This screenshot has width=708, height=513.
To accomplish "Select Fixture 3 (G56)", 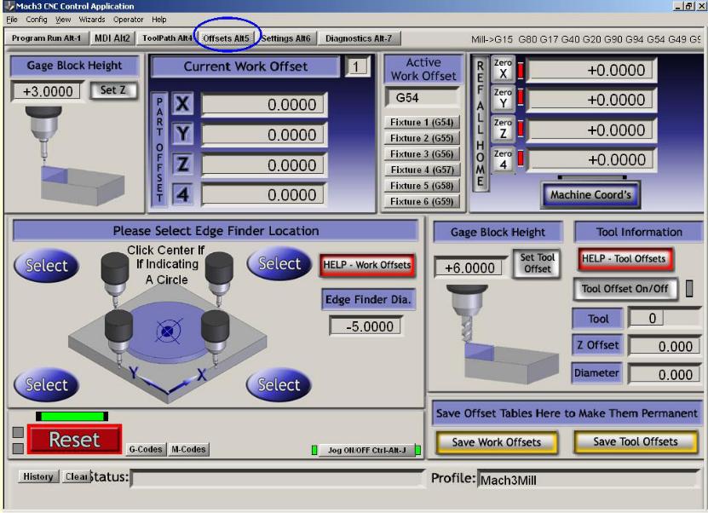I will tap(421, 153).
